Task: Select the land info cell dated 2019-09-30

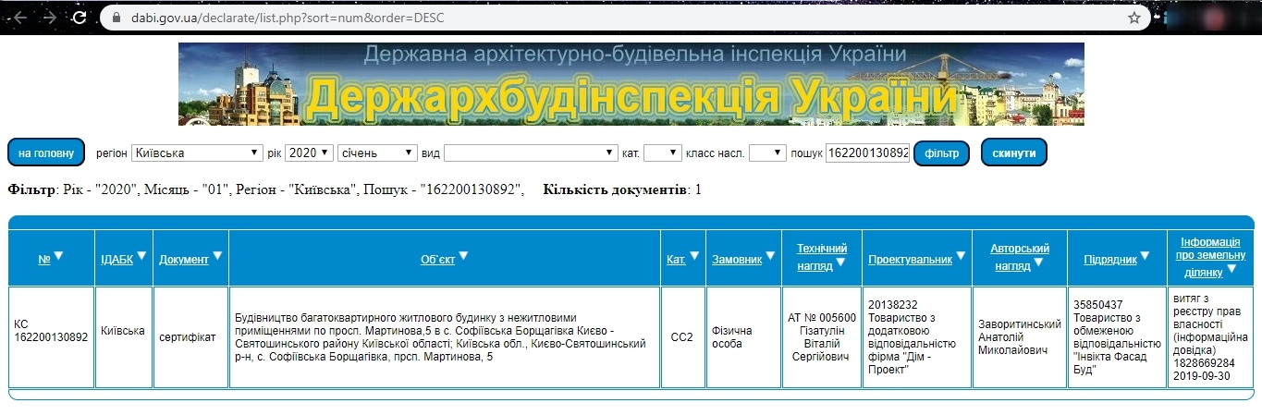Action: click(x=1210, y=337)
